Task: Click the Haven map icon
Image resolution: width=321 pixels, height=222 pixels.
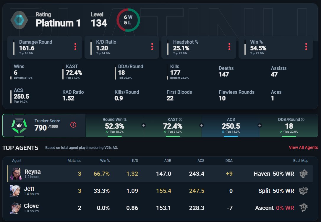Action: tap(303, 174)
